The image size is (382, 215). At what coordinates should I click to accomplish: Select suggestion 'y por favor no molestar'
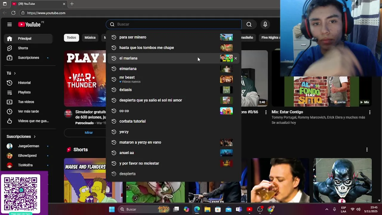173,163
